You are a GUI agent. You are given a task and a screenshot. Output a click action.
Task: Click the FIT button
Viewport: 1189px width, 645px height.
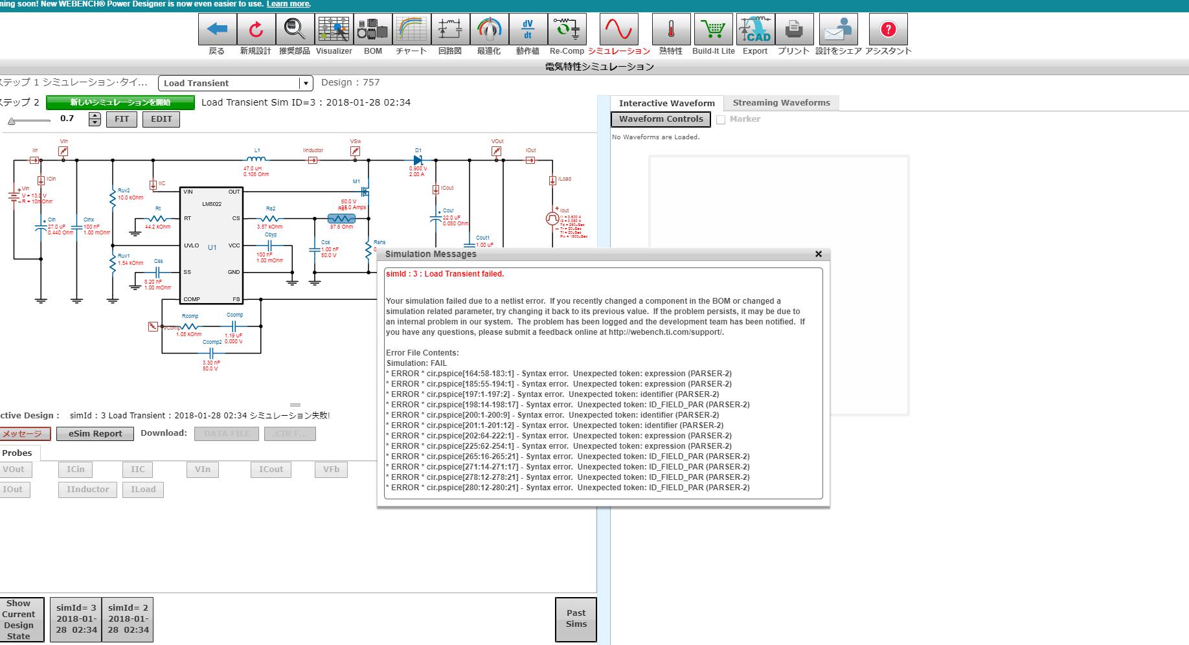[x=122, y=119]
